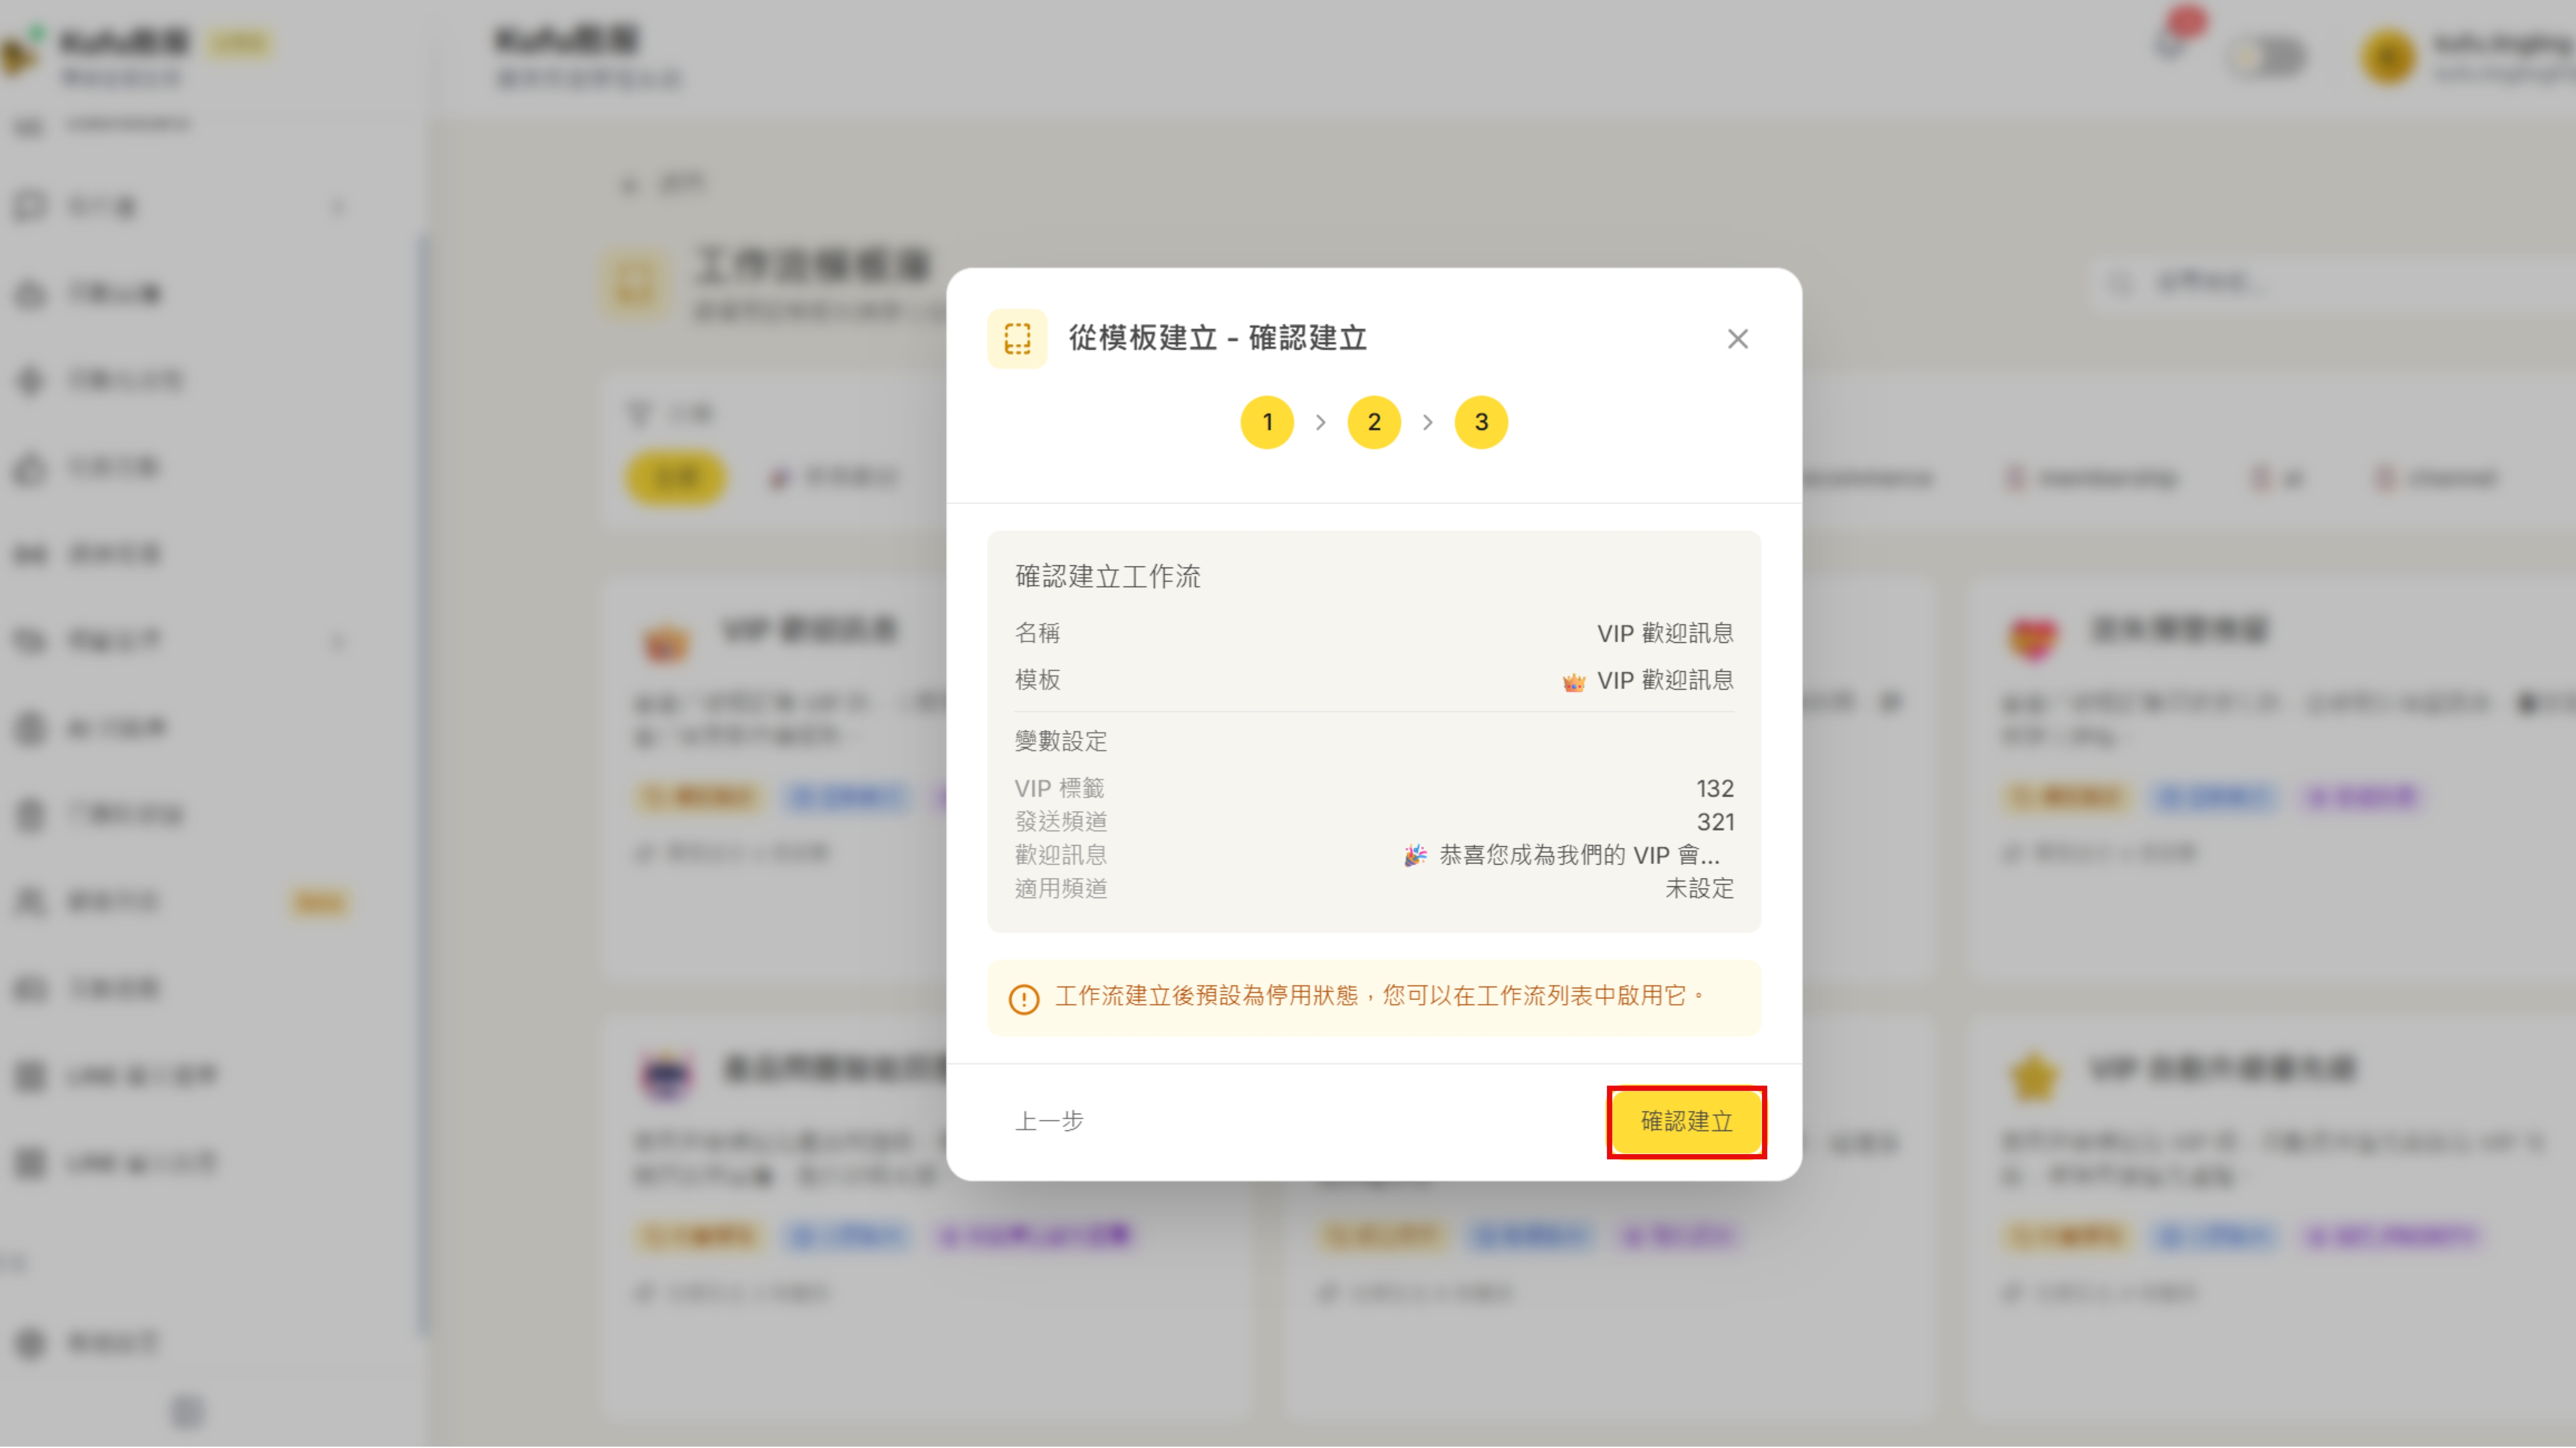Image resolution: width=2576 pixels, height=1448 pixels.
Task: Click the sidebar collapse control at the bottom
Action: click(185, 1412)
